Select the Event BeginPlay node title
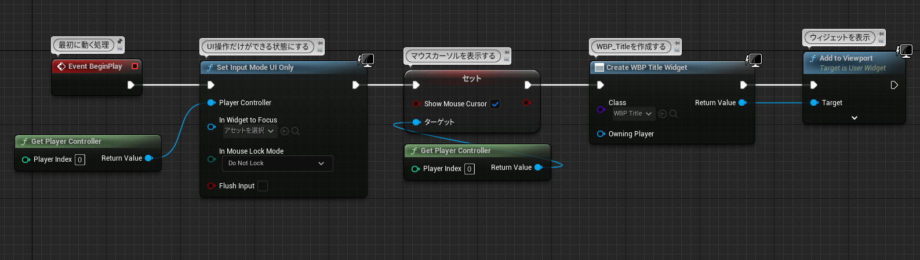Image resolution: width=920 pixels, height=260 pixels. tap(95, 66)
